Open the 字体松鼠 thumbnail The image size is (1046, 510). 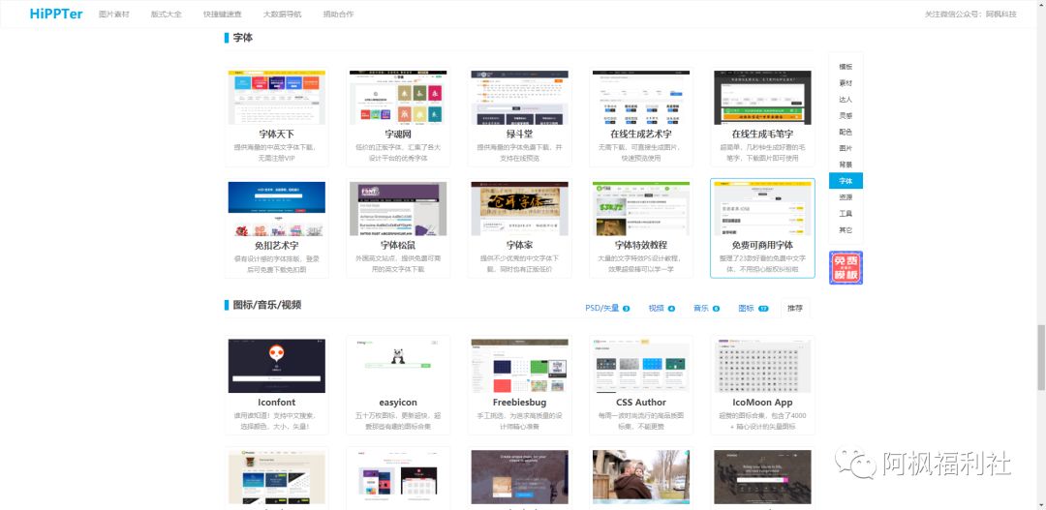pyautogui.click(x=398, y=209)
